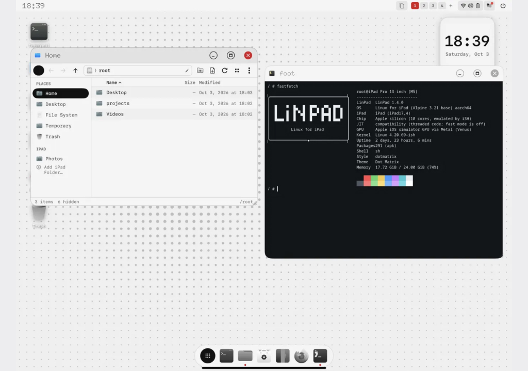Image resolution: width=528 pixels, height=371 pixels.
Task: Select Home in the Places sidebar
Action: point(61,93)
